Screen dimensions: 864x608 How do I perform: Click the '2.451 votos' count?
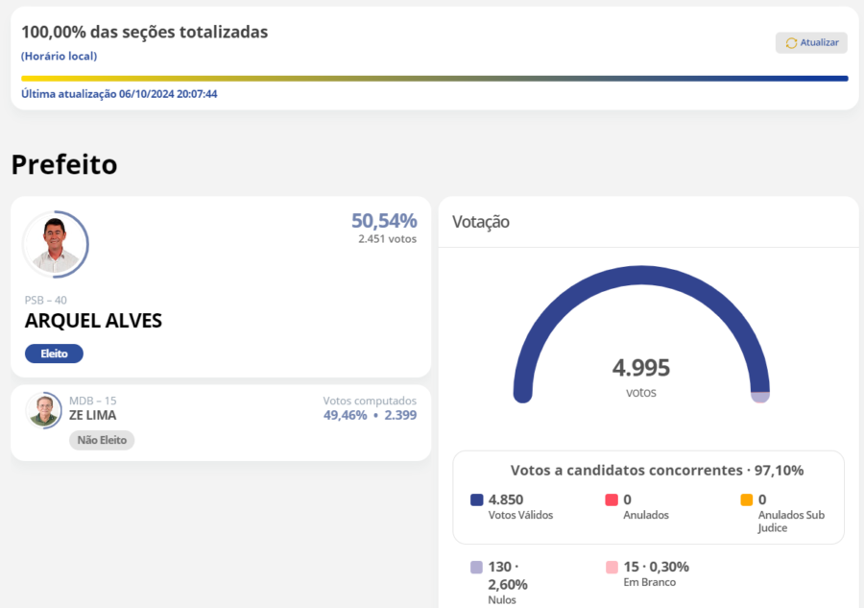coord(388,238)
